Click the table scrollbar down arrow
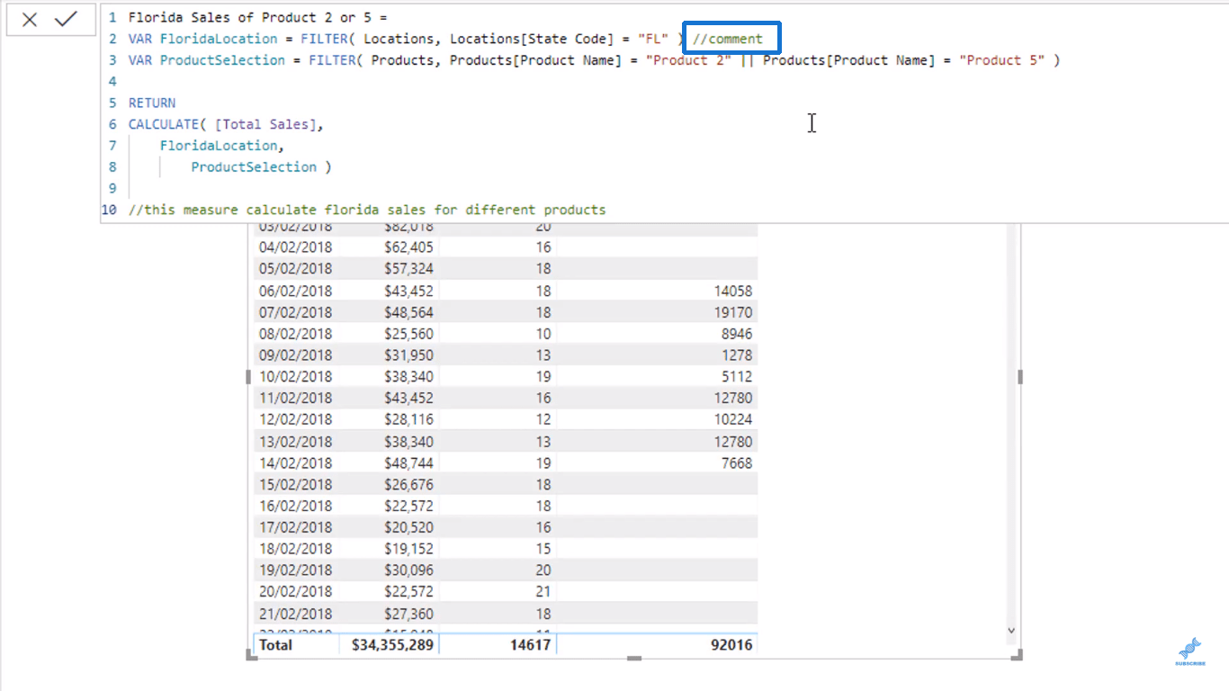1229x691 pixels. click(1011, 632)
